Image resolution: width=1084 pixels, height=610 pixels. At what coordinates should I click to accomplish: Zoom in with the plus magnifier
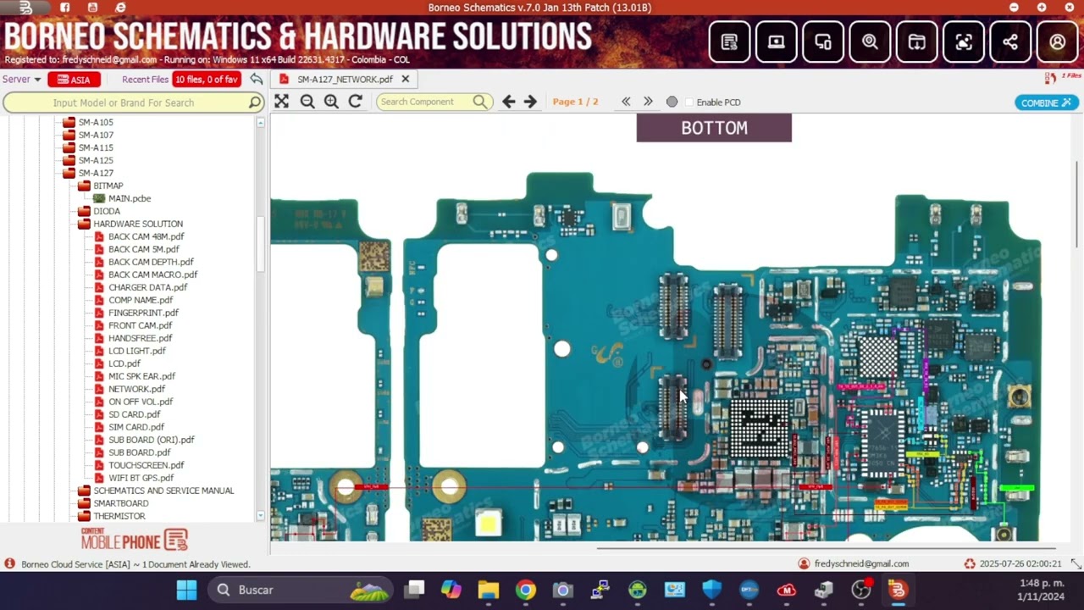pos(331,102)
